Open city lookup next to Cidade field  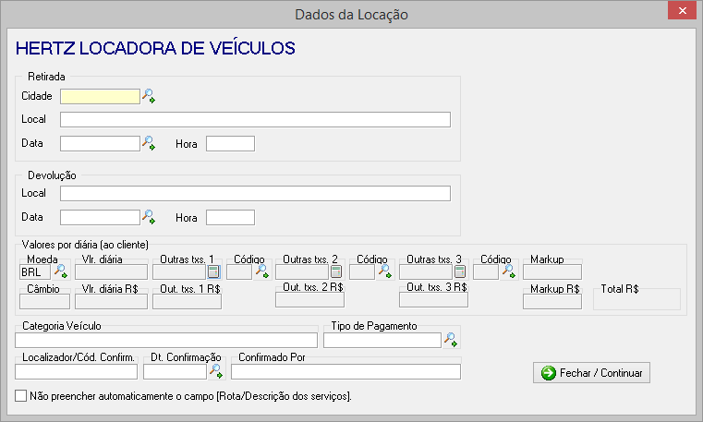149,96
